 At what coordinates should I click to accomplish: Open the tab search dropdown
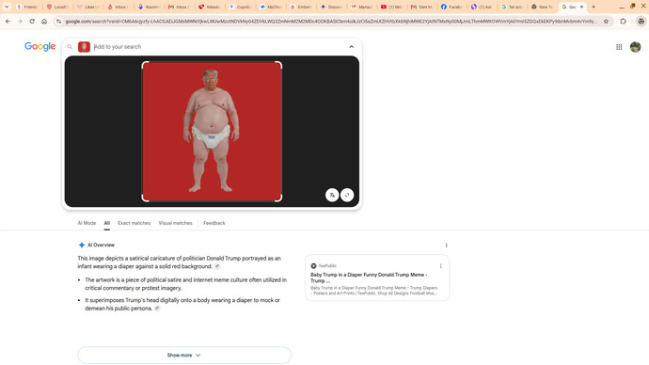(7, 7)
